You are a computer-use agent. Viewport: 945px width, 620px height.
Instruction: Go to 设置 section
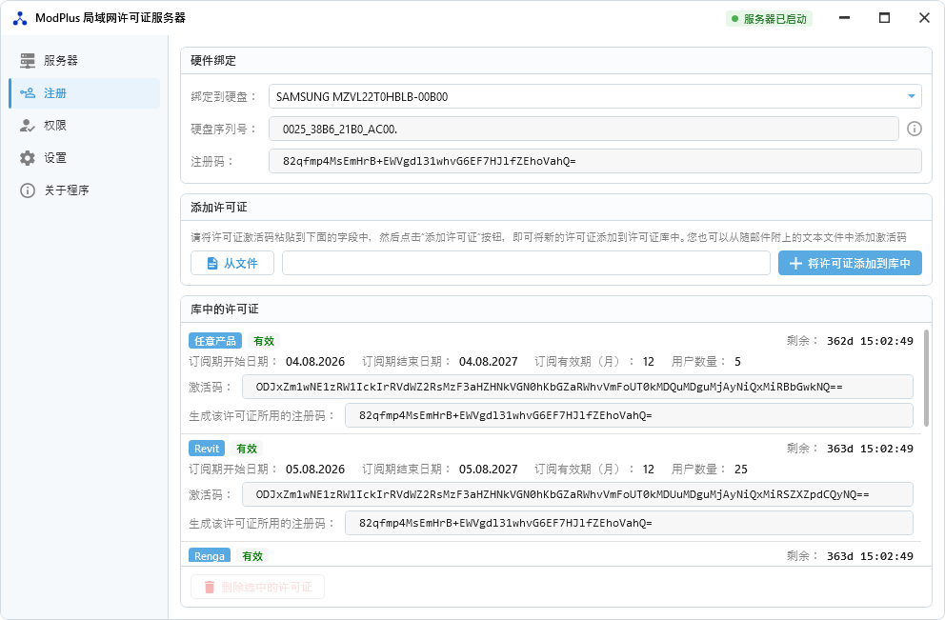[85, 158]
